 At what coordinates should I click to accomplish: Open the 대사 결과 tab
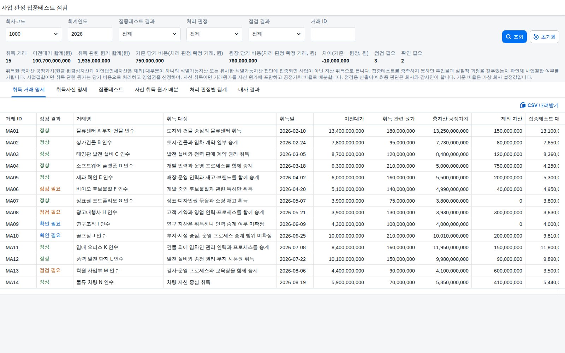249,90
